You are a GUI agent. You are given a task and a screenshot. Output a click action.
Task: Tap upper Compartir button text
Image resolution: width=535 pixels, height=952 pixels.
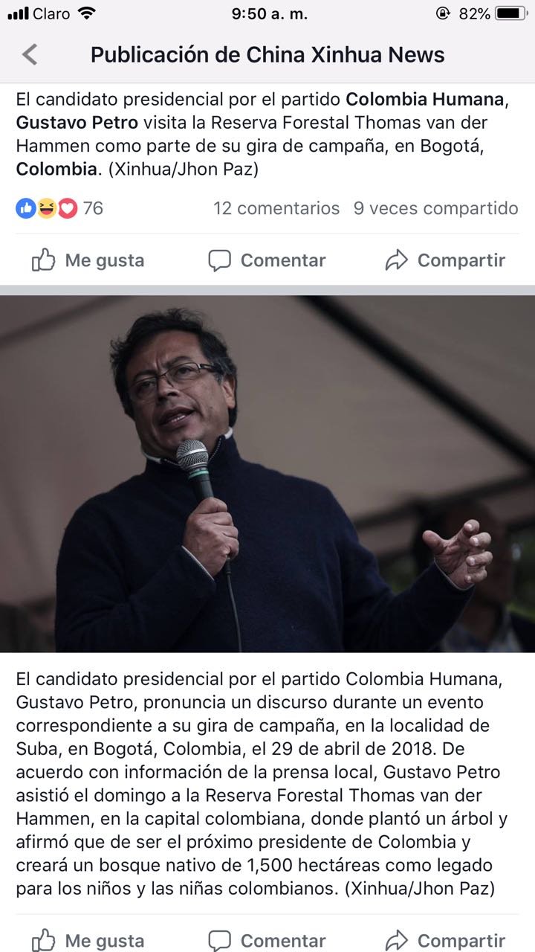461,260
